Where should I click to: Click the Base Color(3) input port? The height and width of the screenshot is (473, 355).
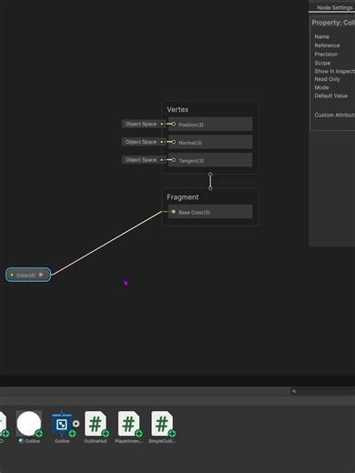(x=173, y=212)
